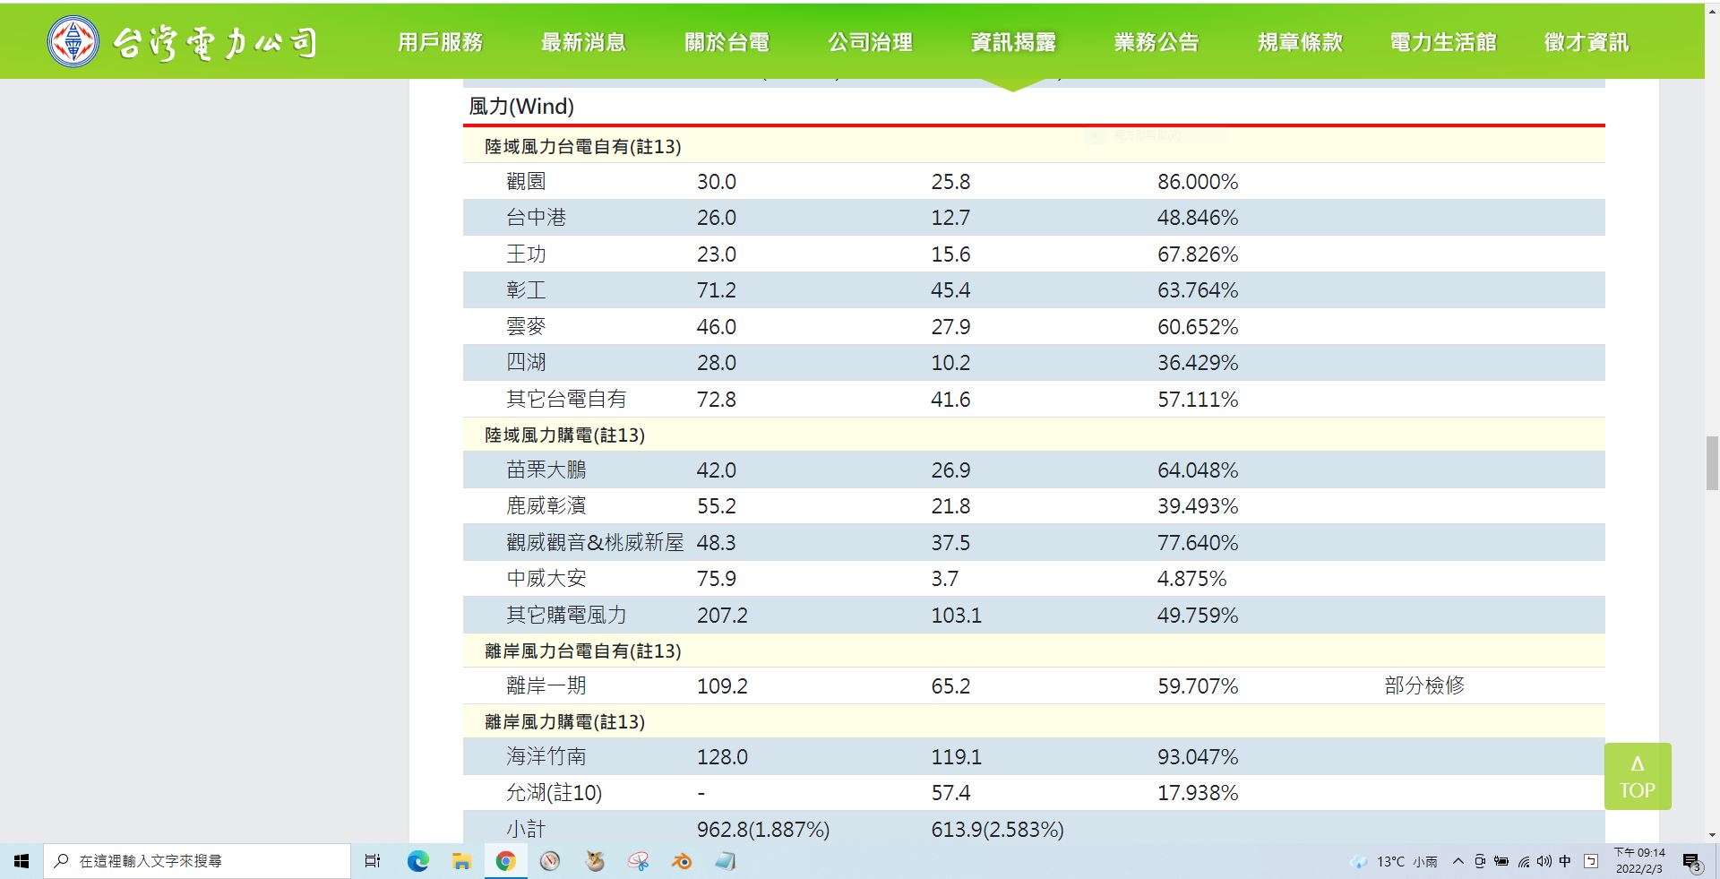1720x879 pixels.
Task: Click the taskbar search box
Action: [197, 861]
